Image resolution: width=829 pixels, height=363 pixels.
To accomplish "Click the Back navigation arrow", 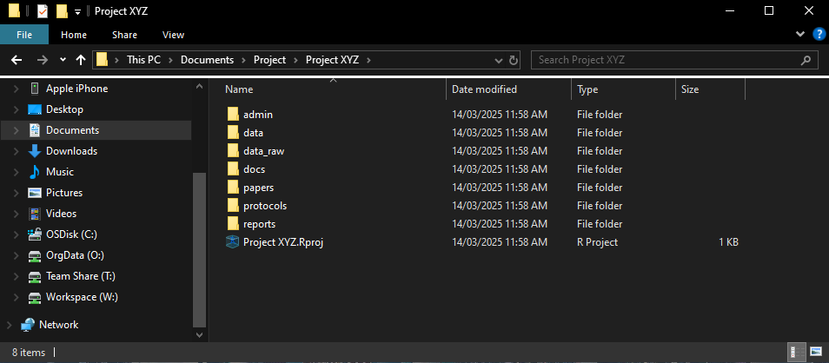I will point(16,60).
